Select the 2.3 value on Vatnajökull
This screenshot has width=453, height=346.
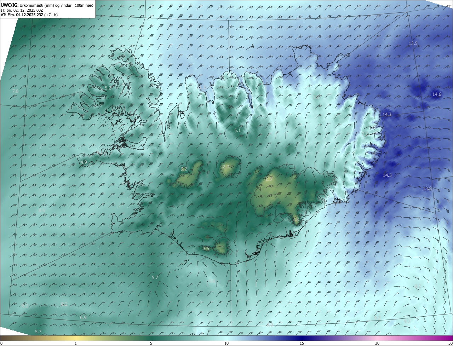point(269,179)
